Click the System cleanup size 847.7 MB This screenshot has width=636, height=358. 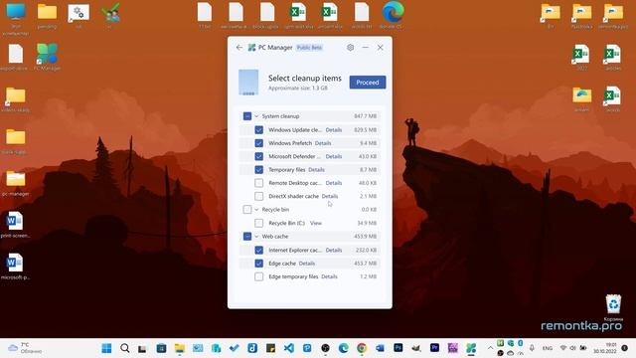[365, 116]
